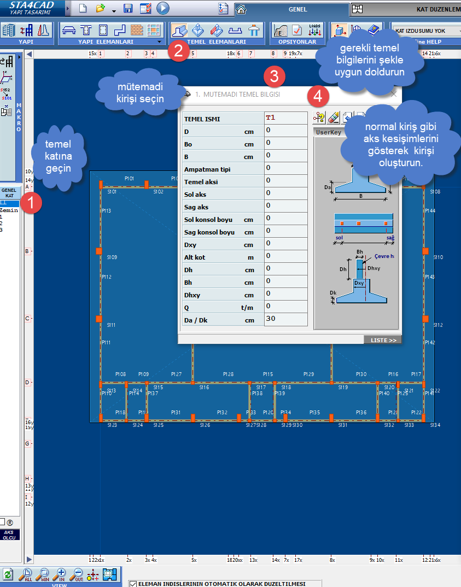Run analysis with the blue play button
Screen dimensions: 461x587
tap(163, 8)
